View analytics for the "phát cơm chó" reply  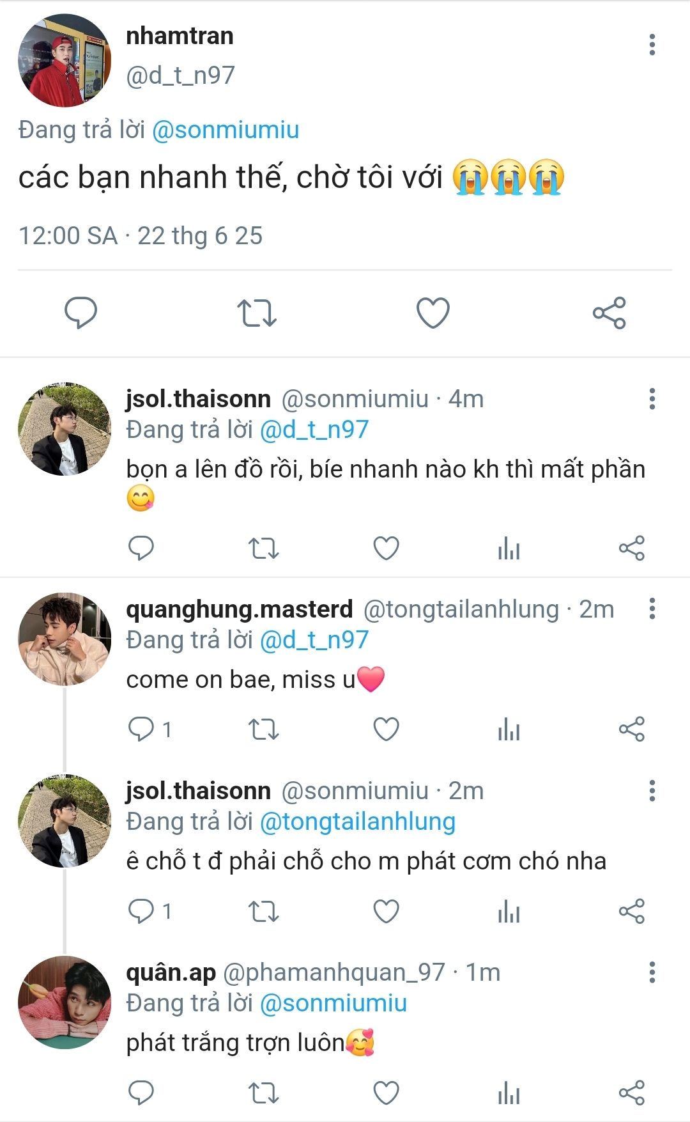509,911
